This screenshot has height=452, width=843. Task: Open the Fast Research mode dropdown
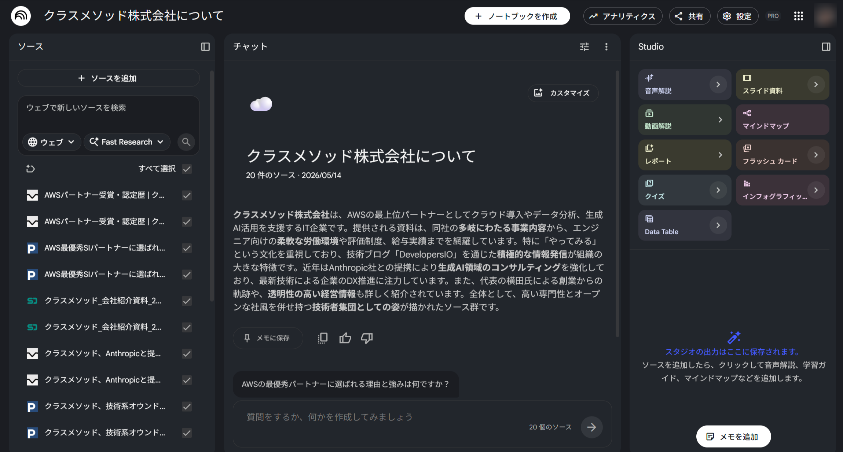pos(127,142)
